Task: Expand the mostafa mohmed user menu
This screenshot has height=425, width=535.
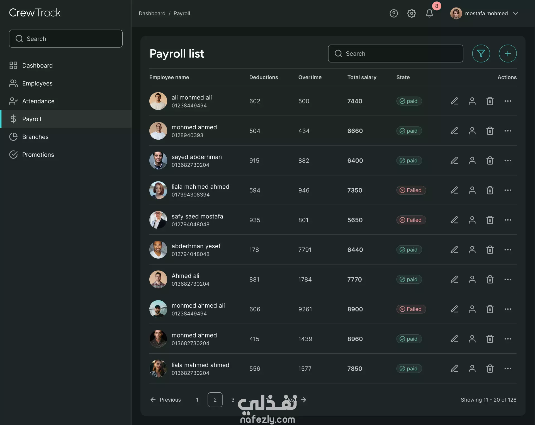Action: (x=516, y=13)
